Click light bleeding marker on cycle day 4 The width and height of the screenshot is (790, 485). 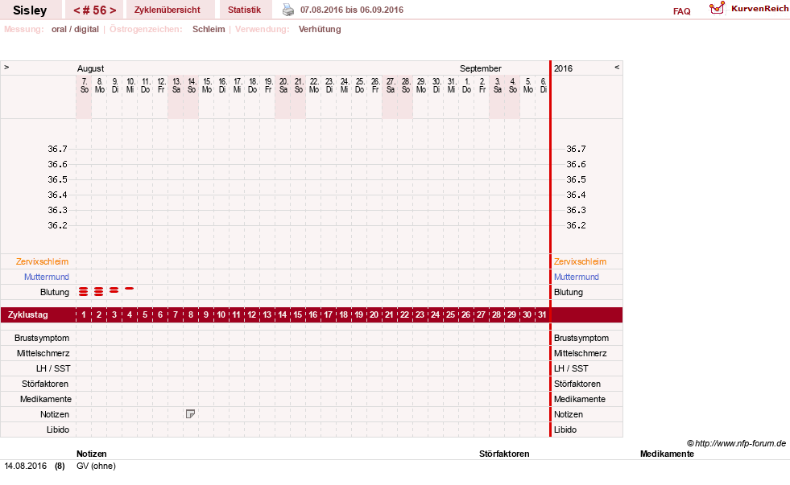click(x=130, y=288)
